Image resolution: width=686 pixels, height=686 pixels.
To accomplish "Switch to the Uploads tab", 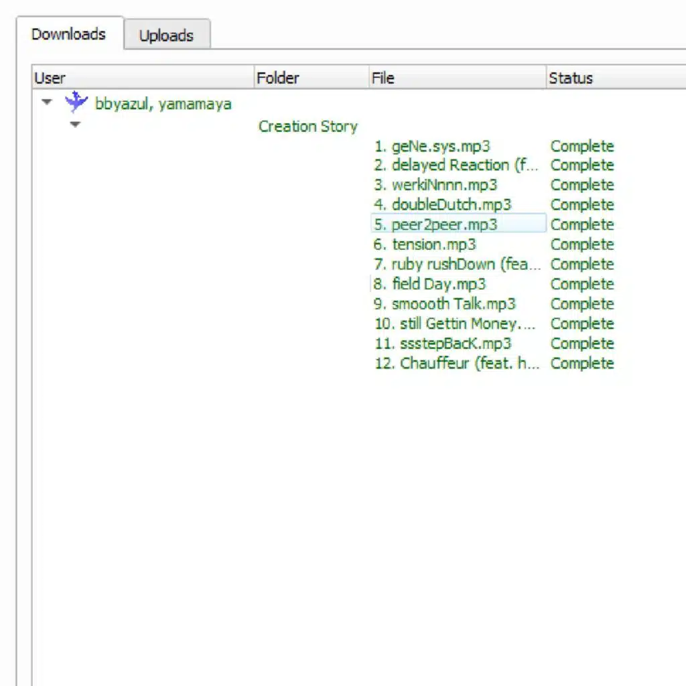I will point(166,36).
